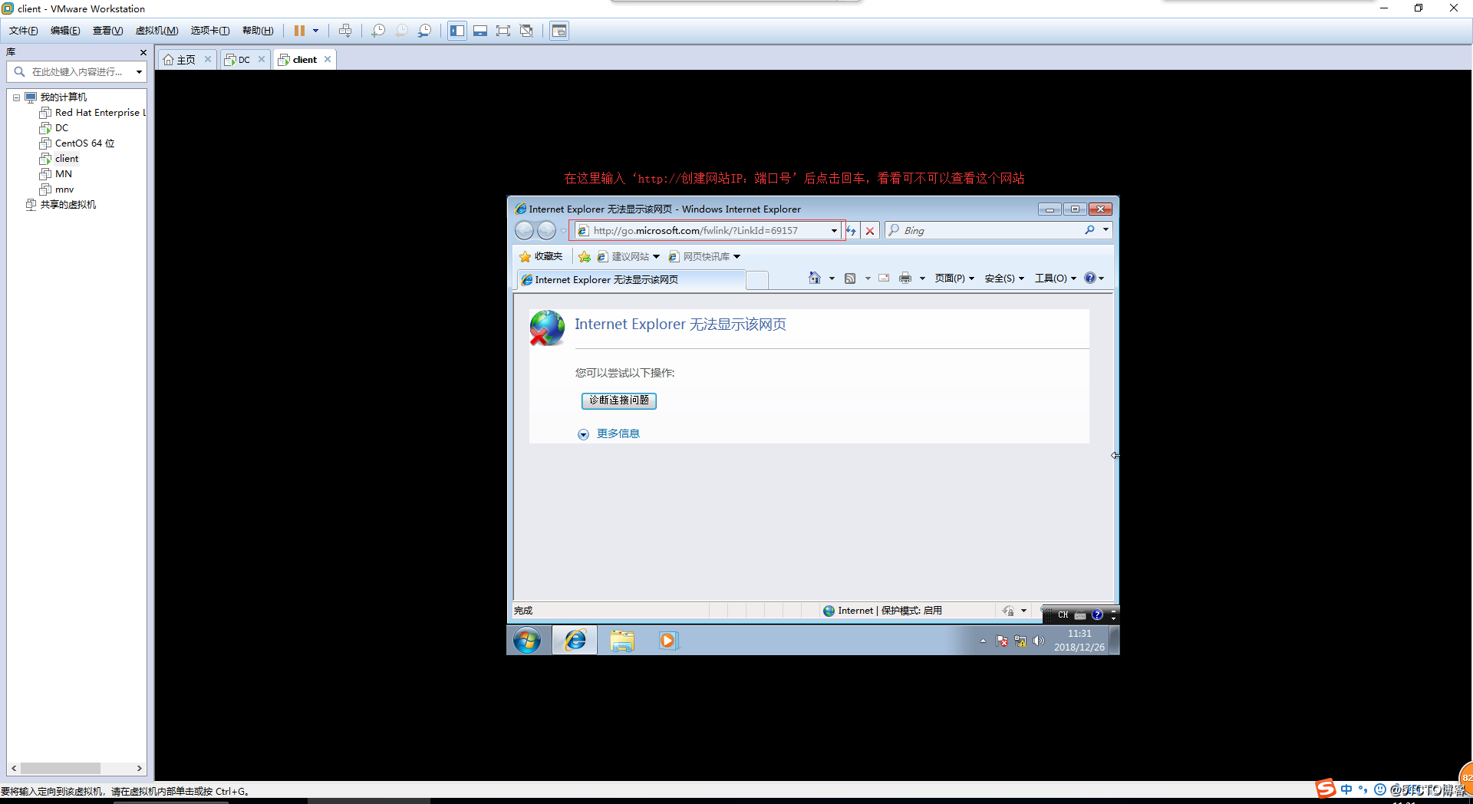
Task: Refresh the page in Internet Explorer
Action: point(852,230)
